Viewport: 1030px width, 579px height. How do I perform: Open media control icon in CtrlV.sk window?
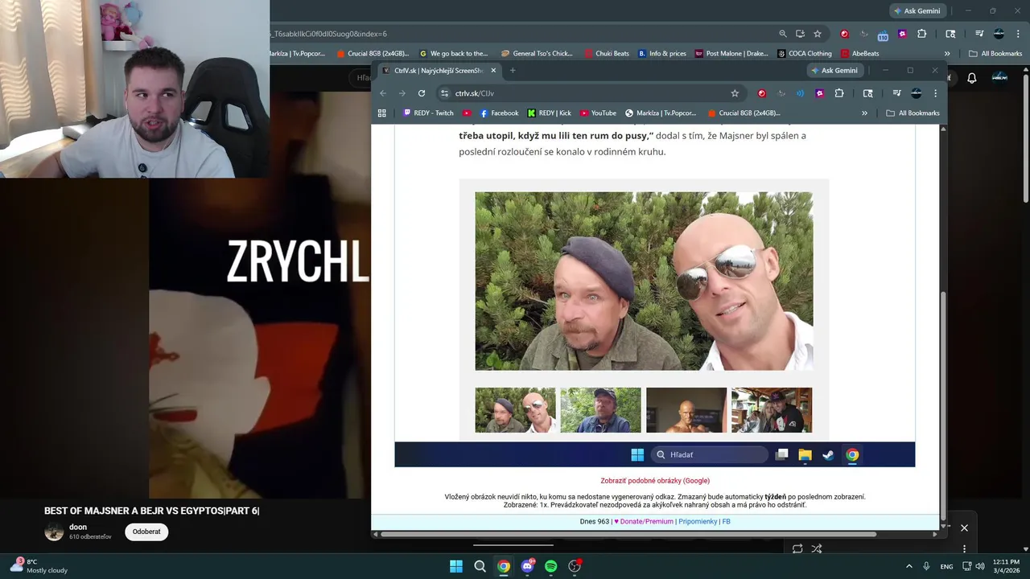896,93
